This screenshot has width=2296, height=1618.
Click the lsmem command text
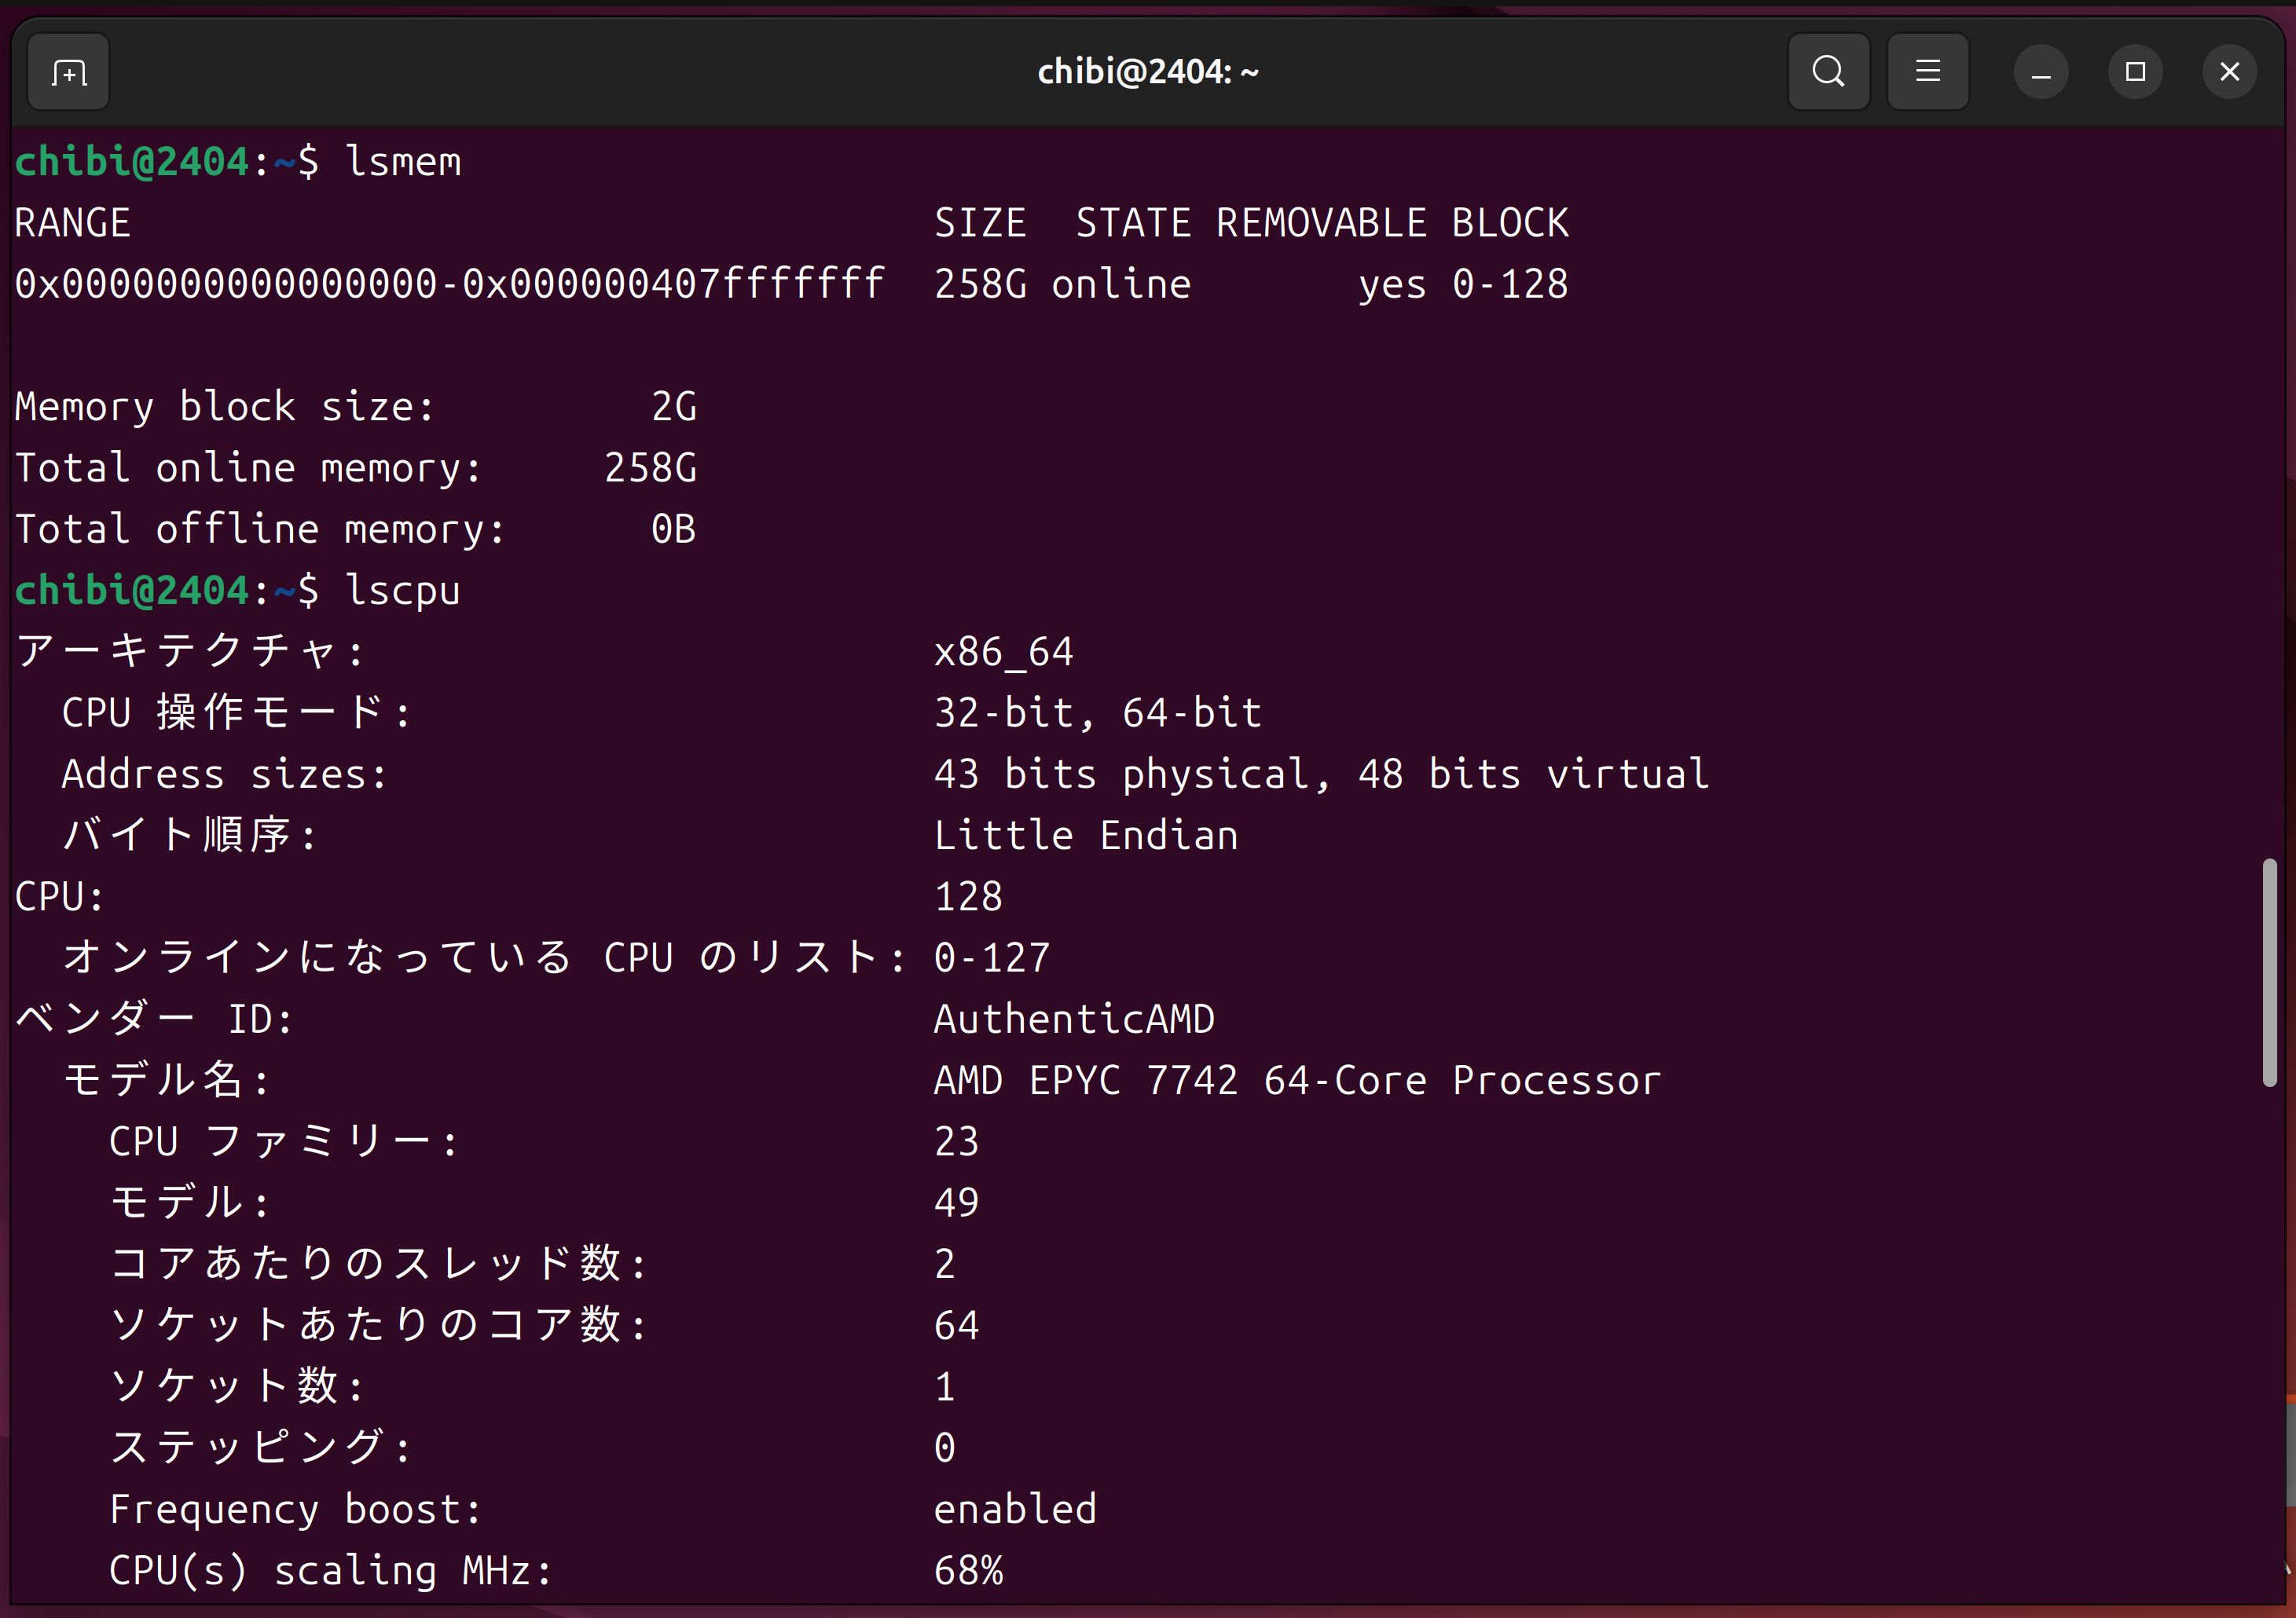pyautogui.click(x=403, y=162)
